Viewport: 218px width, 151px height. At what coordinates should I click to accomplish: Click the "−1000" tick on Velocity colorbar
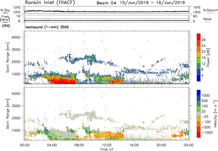click(x=207, y=132)
